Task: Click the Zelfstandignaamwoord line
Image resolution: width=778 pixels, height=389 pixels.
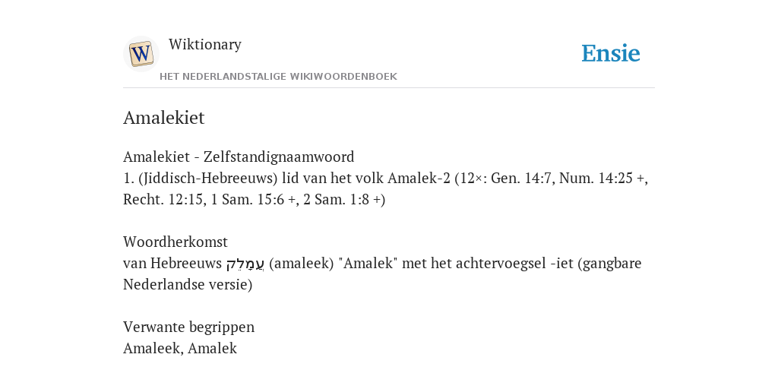Action: pos(239,157)
